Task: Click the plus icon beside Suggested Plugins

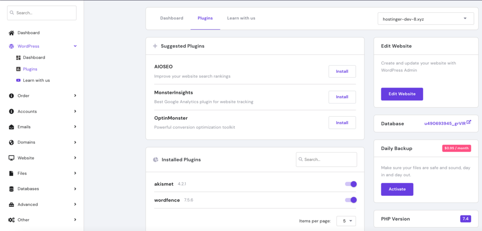Action: tap(155, 46)
